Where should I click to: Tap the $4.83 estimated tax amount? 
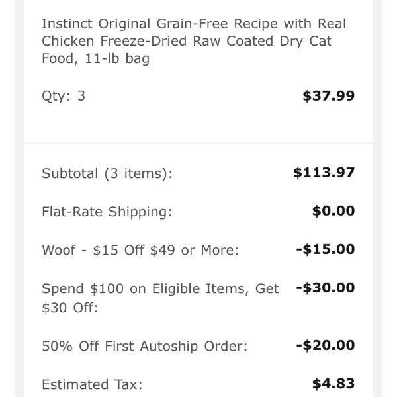tap(333, 384)
